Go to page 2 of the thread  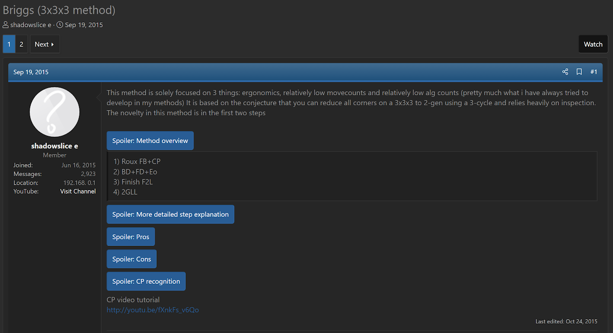click(21, 44)
